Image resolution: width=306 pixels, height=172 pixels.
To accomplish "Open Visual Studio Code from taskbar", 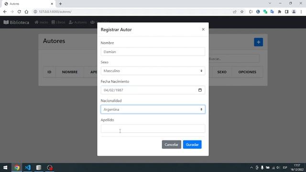I will click(28, 168).
